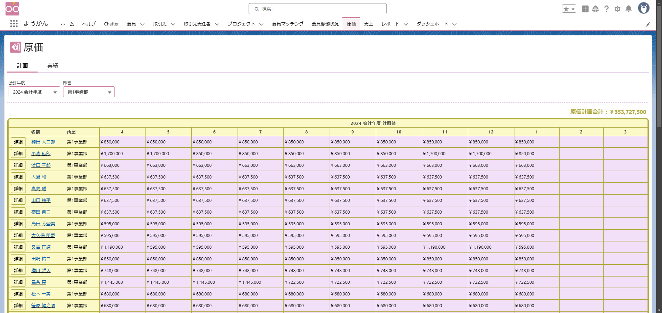Click 原価計画合計 total ¥353,727,500
The height and width of the screenshot is (313, 662).
click(608, 112)
